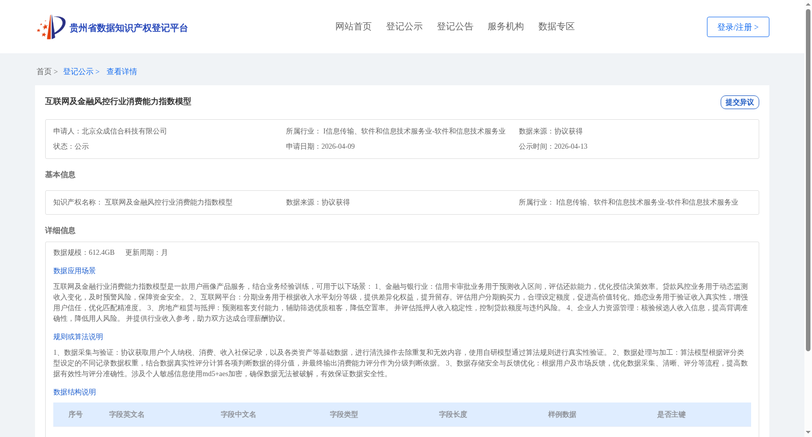Click the 公示时间：2026-04-13 text

coord(553,147)
